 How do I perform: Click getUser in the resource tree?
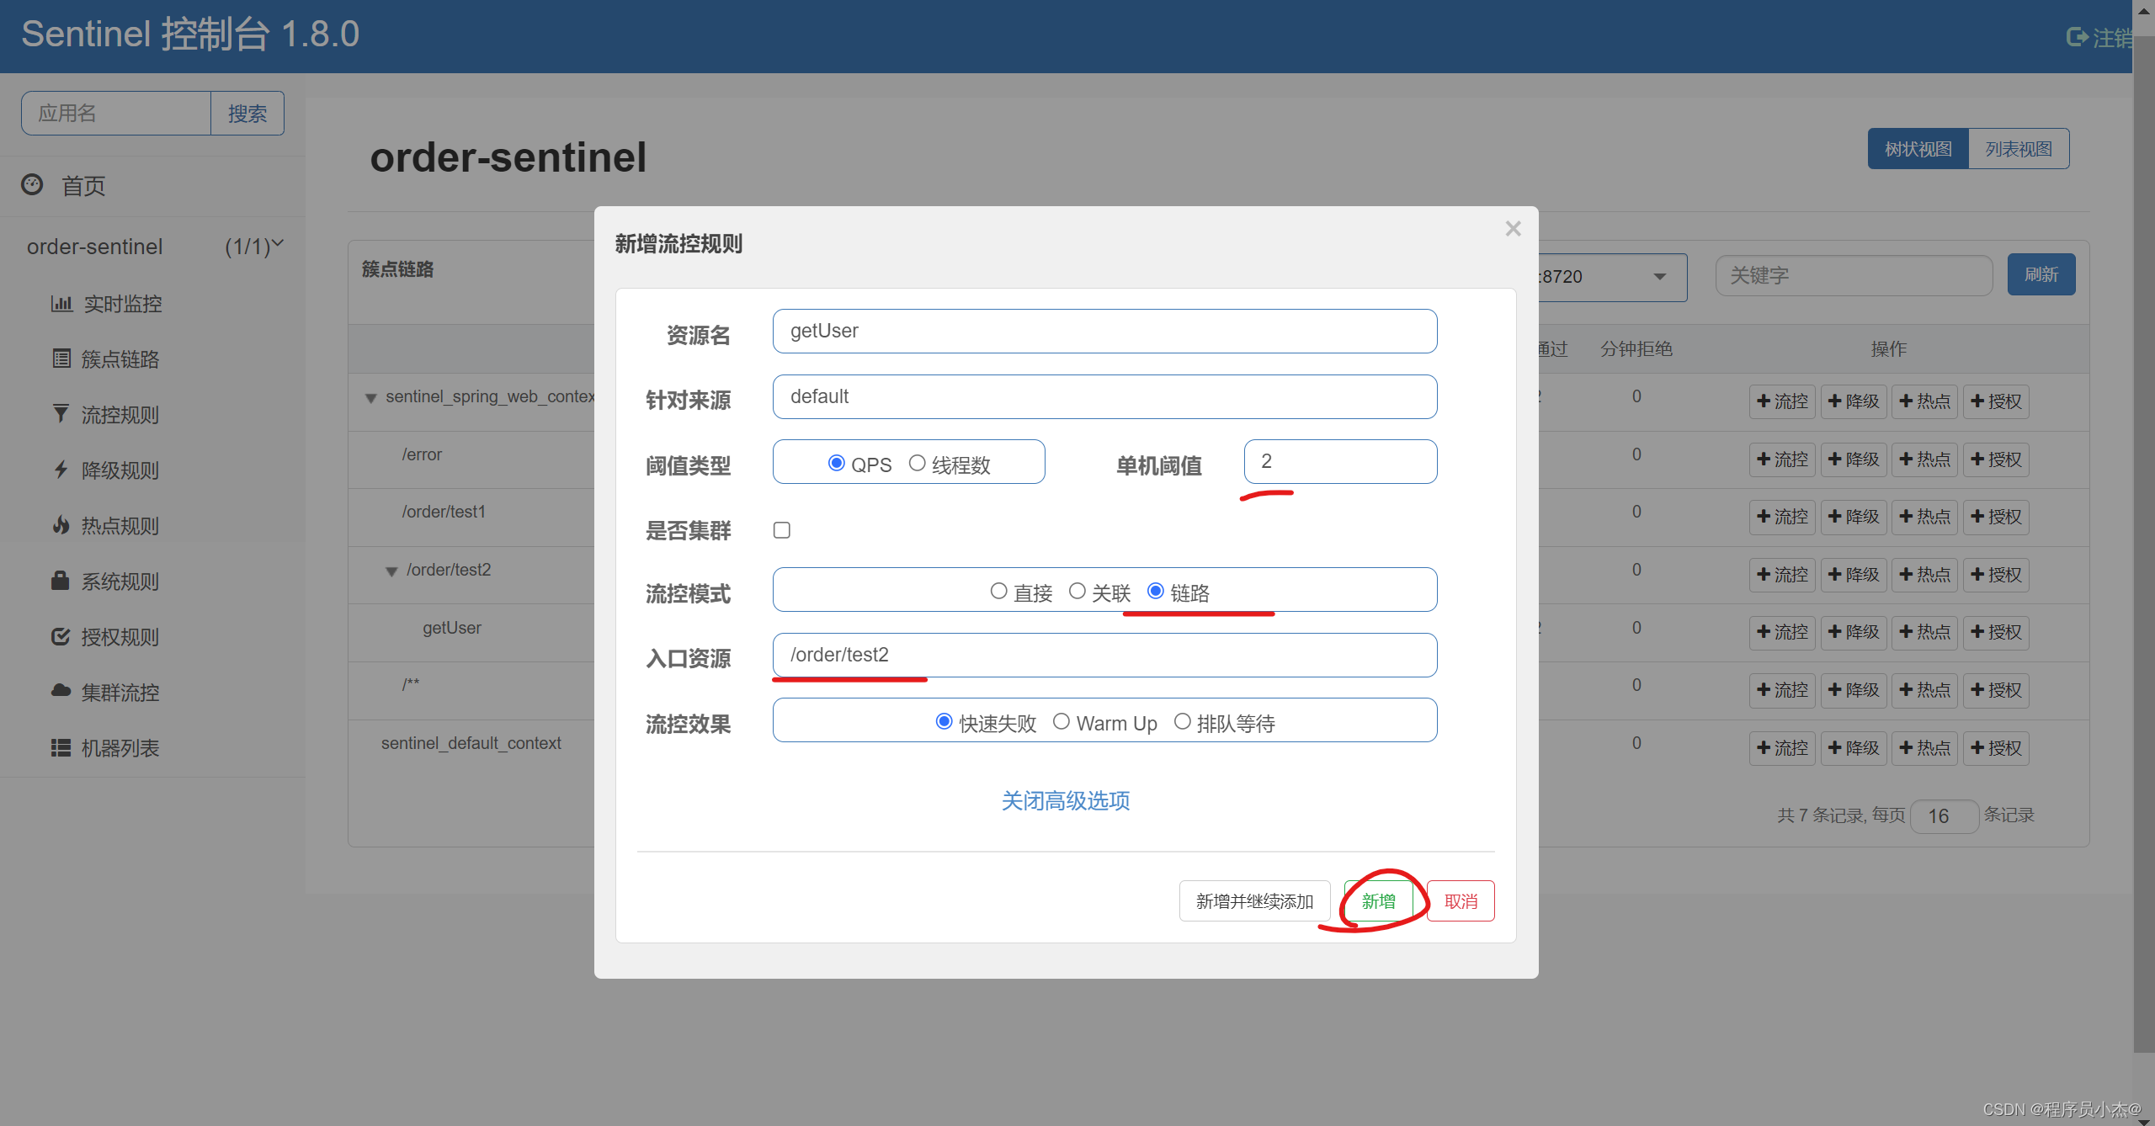(452, 628)
